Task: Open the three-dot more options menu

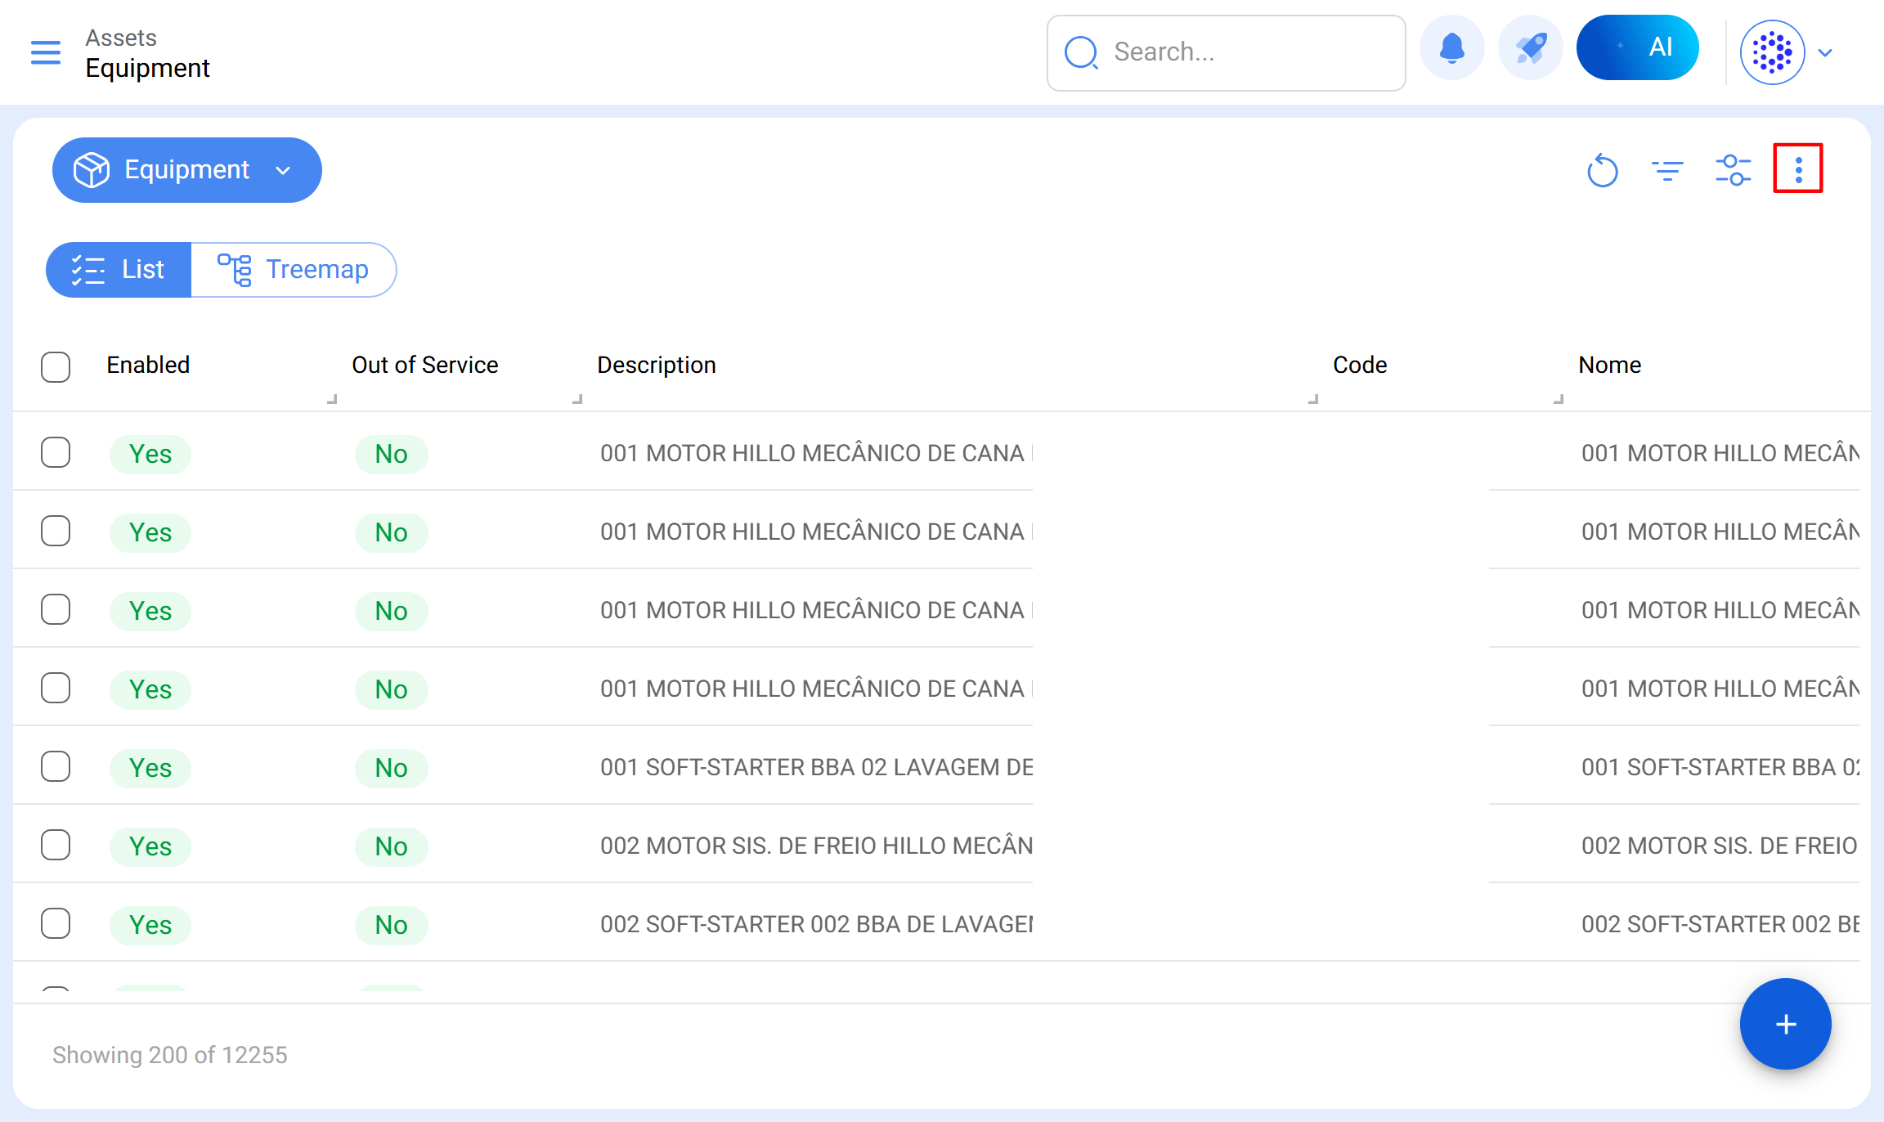Action: (1798, 168)
